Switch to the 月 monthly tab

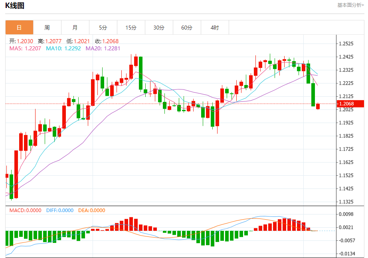tap(75, 28)
